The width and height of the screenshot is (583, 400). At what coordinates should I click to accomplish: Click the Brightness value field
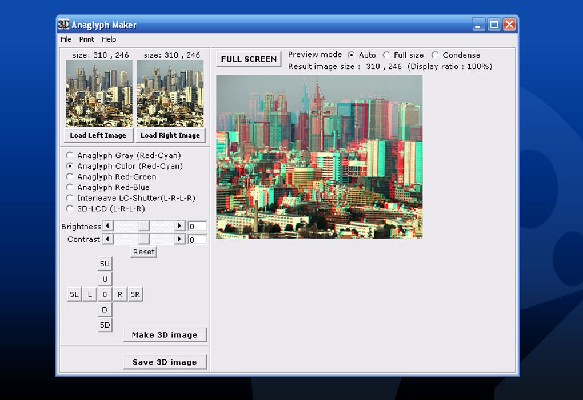click(x=197, y=227)
